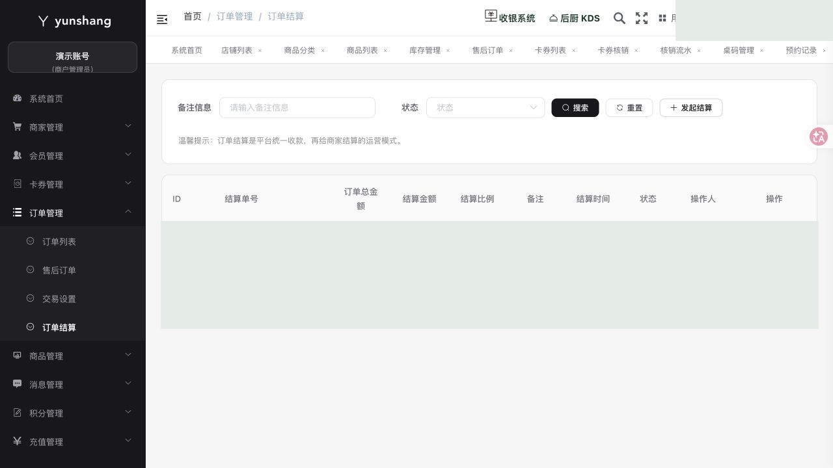Click the 搜索 search button

575,108
